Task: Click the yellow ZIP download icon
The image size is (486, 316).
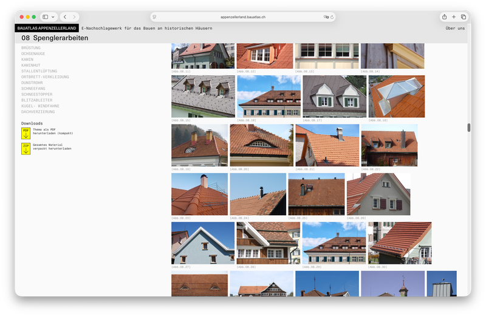Action: [26, 148]
